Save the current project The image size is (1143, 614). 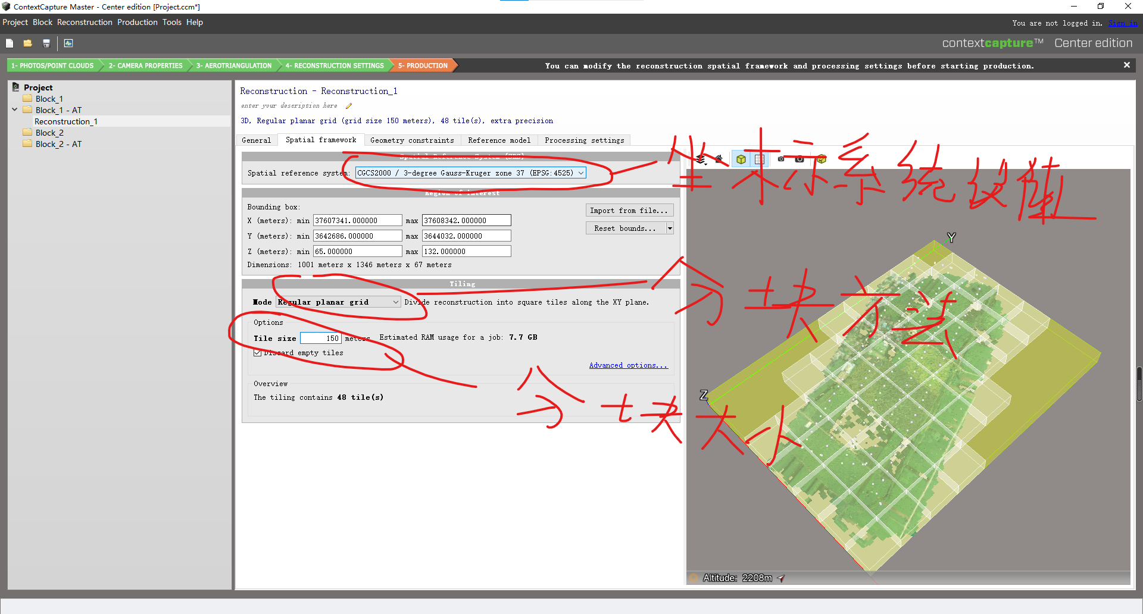pos(46,43)
